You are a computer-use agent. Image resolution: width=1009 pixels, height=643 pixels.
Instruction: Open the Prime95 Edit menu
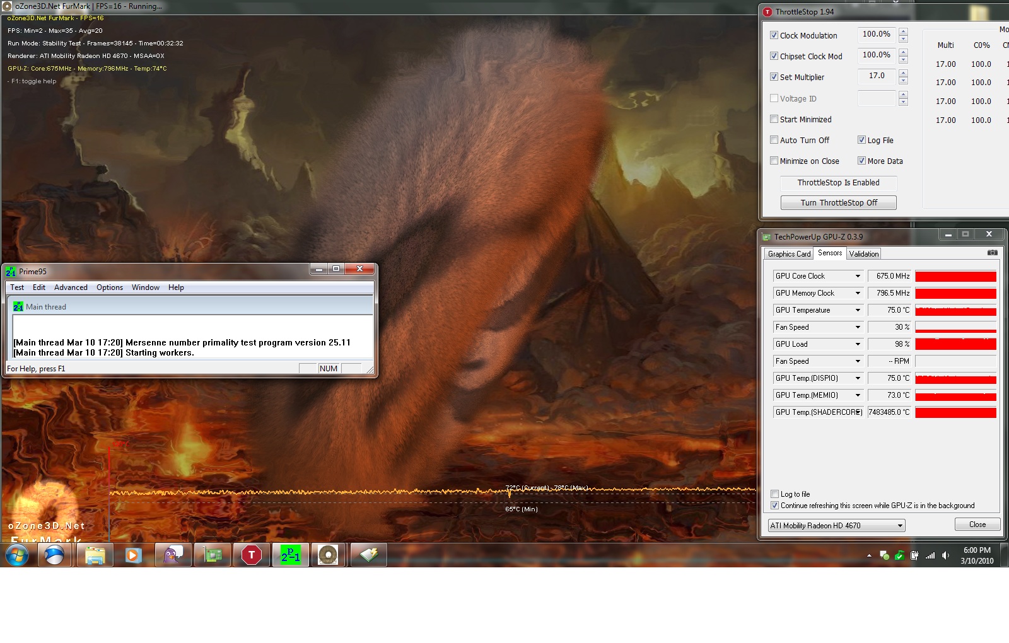click(39, 287)
